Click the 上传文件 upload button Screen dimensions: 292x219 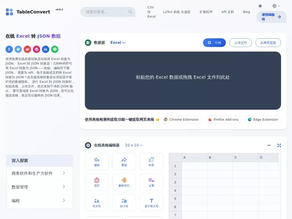point(241,43)
